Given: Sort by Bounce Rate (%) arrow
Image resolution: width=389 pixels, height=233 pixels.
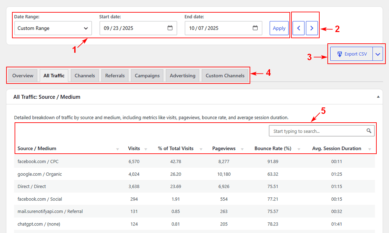Looking at the screenshot, I should (x=299, y=149).
